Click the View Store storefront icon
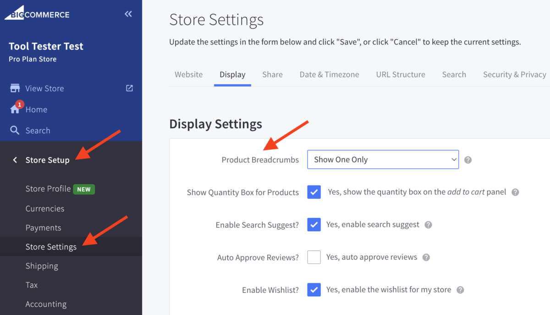Screen dimensions: 550x315 point(15,88)
